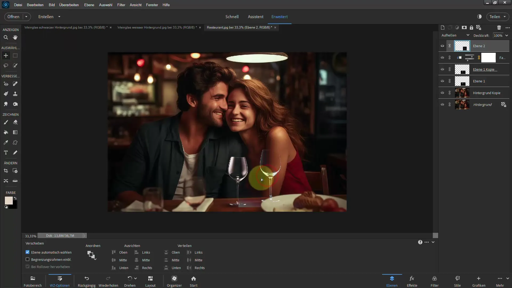Switch to Assistent mode
Image resolution: width=512 pixels, height=288 pixels.
[255, 17]
